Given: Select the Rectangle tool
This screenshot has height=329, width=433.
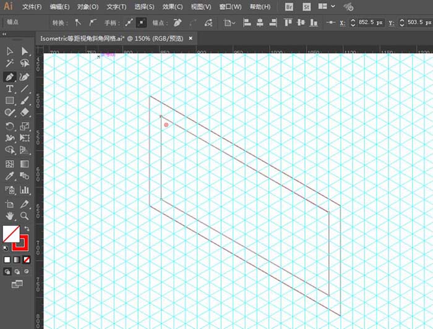Looking at the screenshot, I should pos(10,100).
